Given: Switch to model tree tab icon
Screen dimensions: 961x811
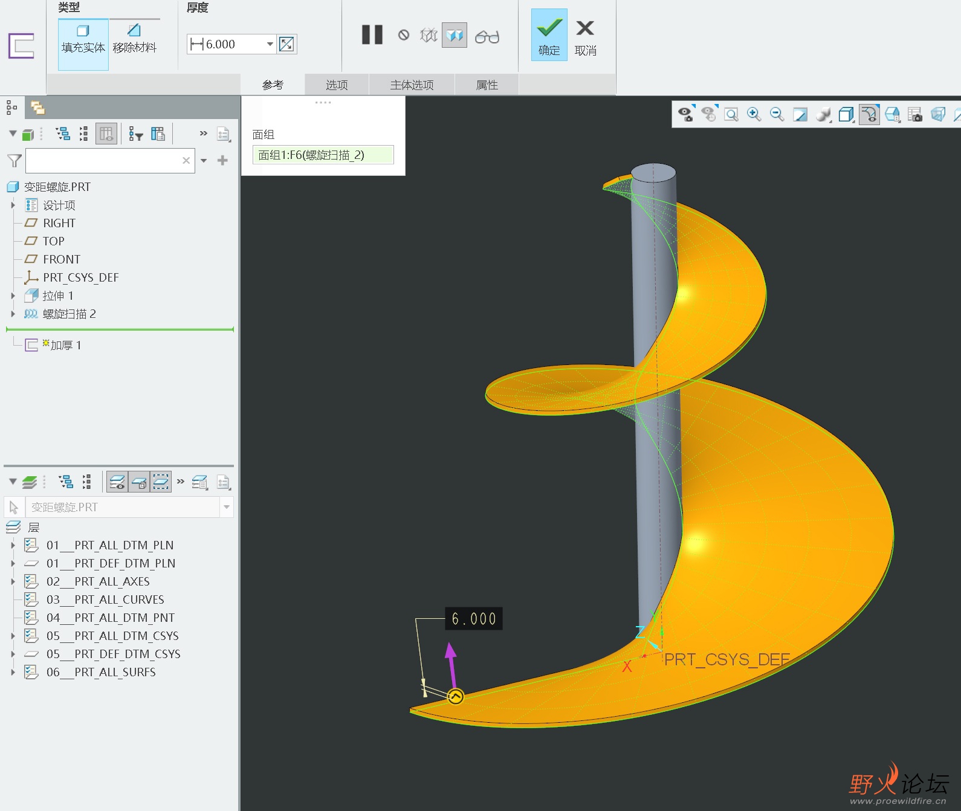Looking at the screenshot, I should click(x=11, y=108).
